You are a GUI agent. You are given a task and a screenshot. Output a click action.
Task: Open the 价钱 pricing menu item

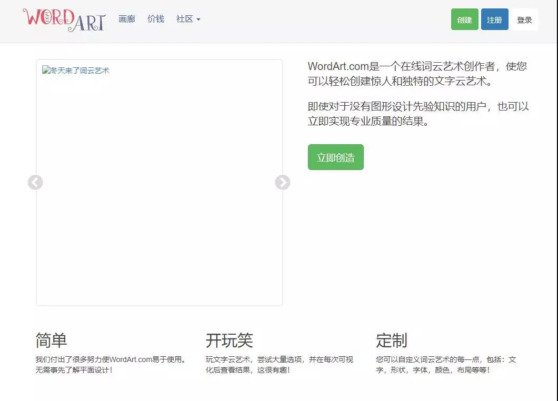156,19
